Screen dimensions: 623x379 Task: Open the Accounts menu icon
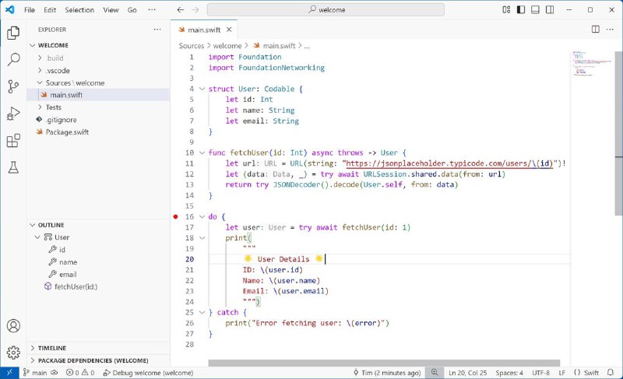13,326
